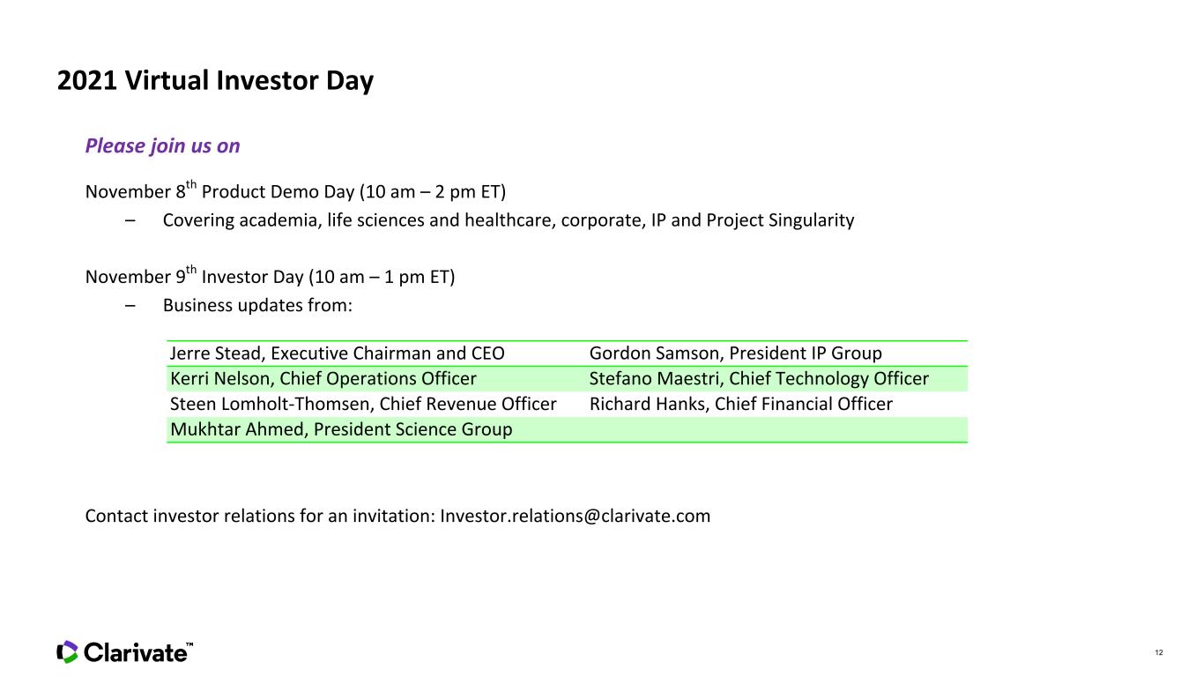1203x677 pixels.
Task: Click the 'Business updates from:' bullet
Action: point(257,305)
